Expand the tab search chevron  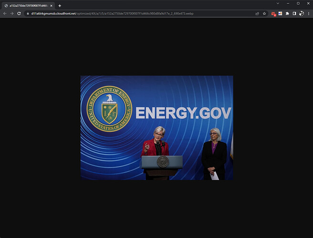coord(278,3)
